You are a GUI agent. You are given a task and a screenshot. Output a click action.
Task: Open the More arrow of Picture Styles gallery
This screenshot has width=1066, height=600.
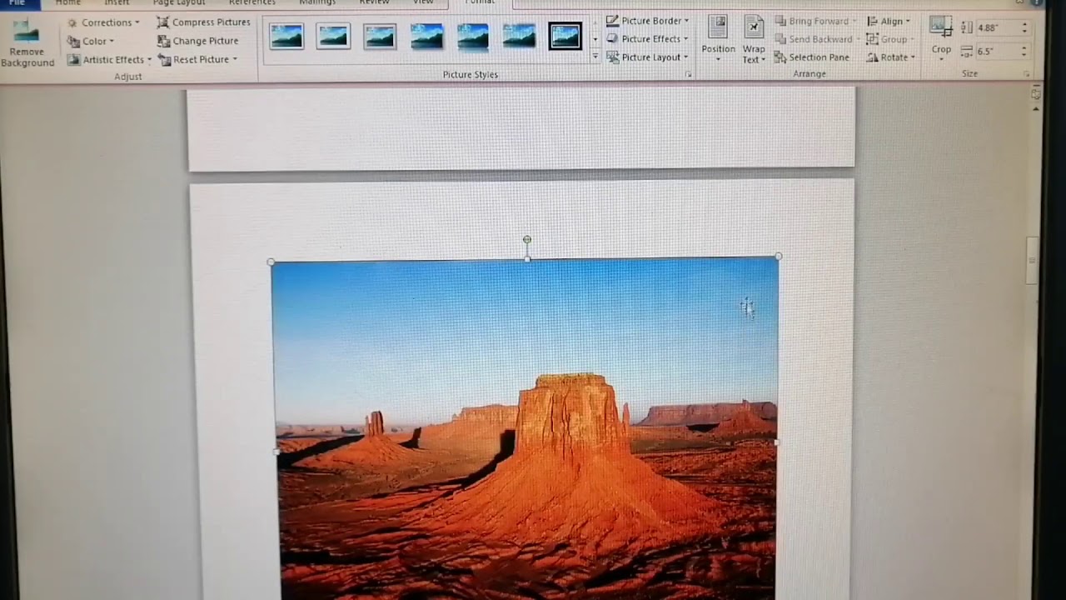(x=595, y=57)
